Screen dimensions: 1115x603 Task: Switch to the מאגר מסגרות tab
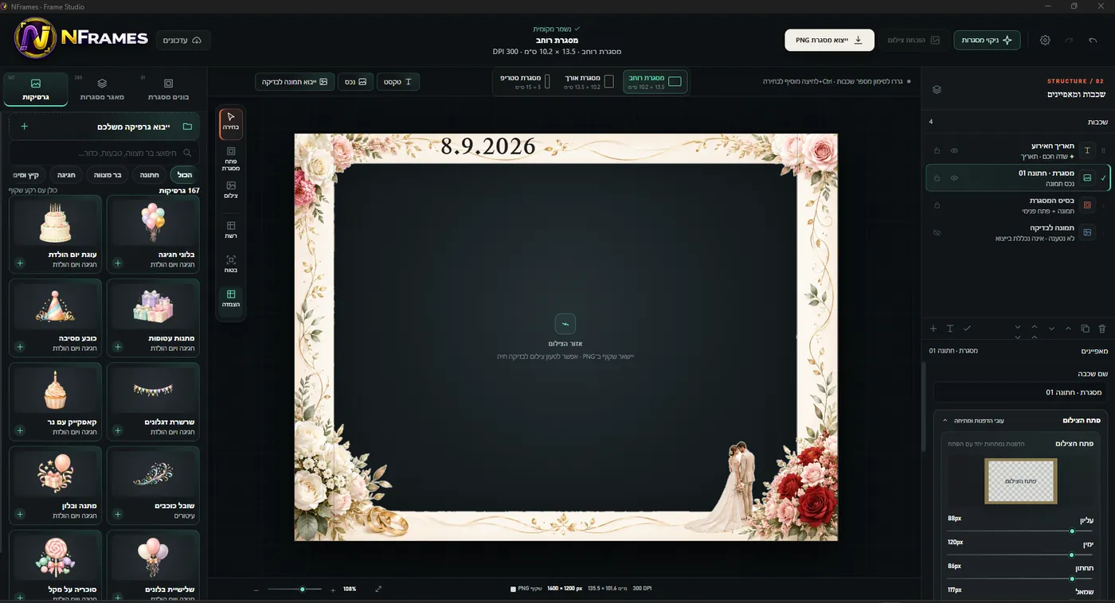[102, 89]
